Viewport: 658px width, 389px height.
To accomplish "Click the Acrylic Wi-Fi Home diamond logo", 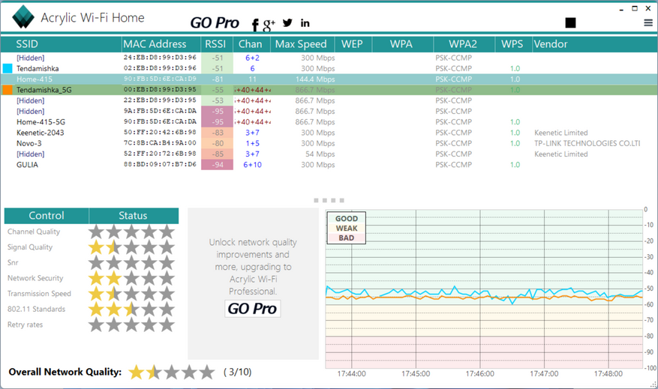I will [x=23, y=17].
